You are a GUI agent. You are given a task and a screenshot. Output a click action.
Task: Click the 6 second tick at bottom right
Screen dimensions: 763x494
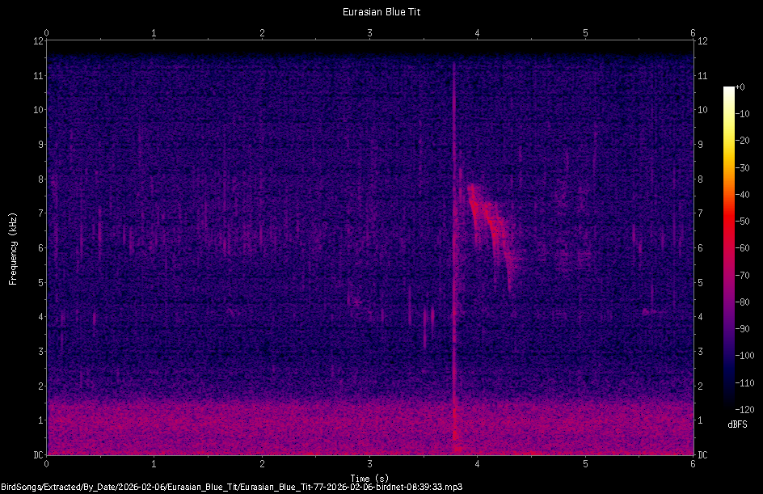pos(693,466)
